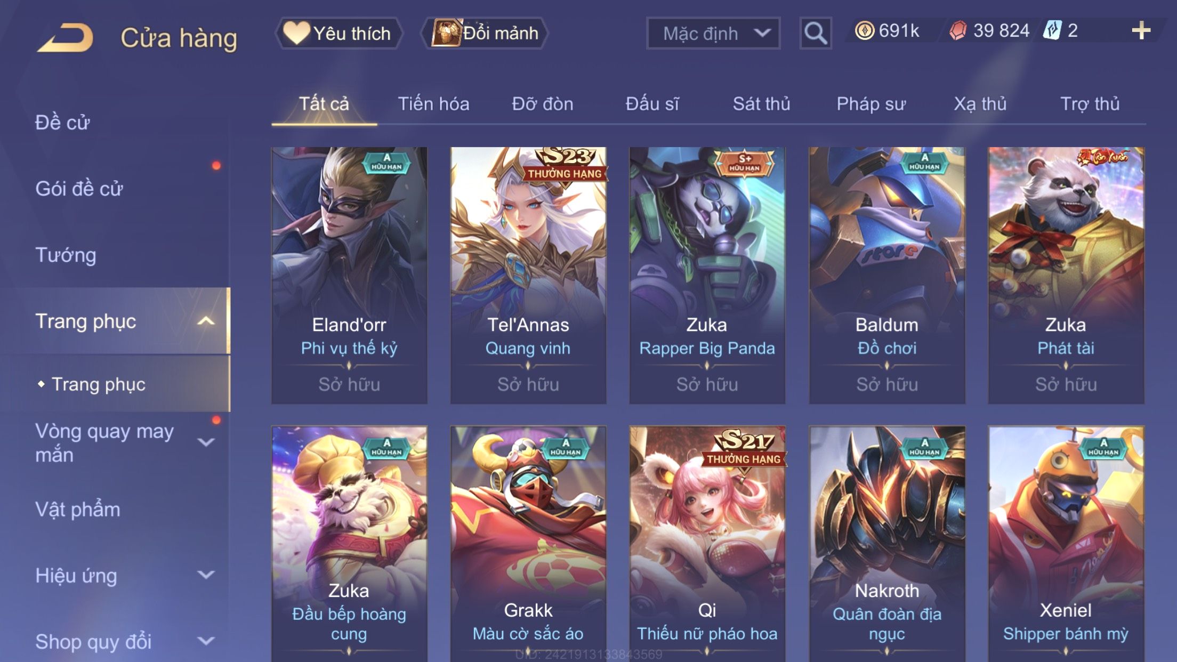Switch to the Tiến hóa tab
This screenshot has height=662, width=1177.
[x=433, y=104]
